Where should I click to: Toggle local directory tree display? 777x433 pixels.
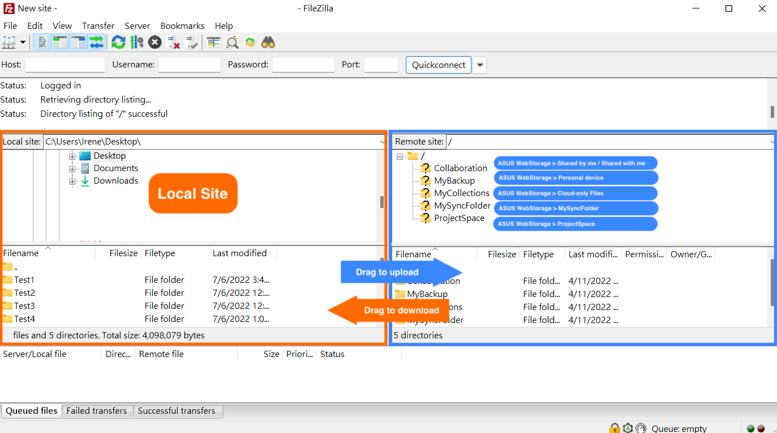(60, 42)
